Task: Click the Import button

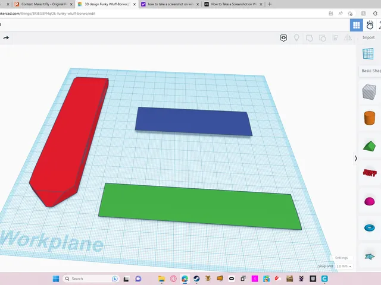Action: [368, 37]
